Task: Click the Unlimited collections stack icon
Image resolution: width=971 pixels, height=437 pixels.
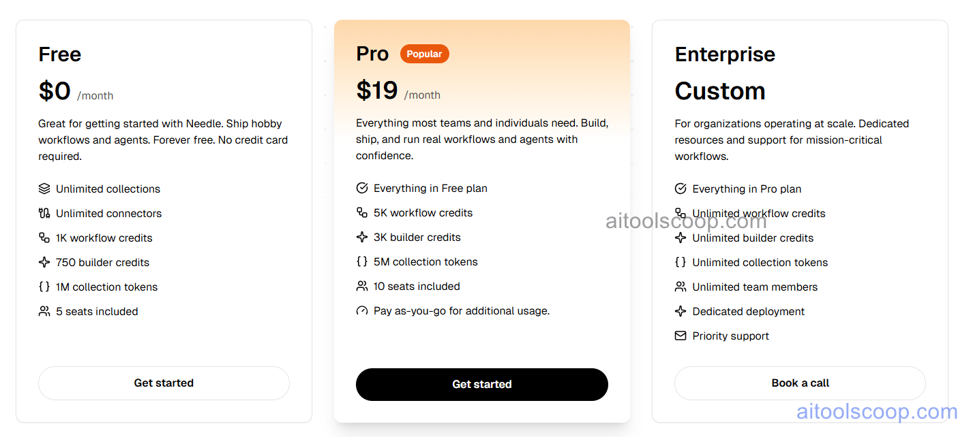Action: pyautogui.click(x=44, y=189)
